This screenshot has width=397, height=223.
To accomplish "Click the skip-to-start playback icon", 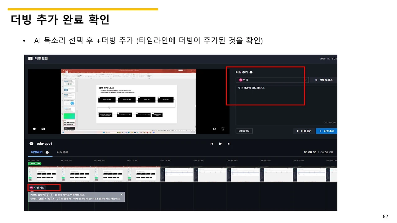I will click(x=212, y=143).
